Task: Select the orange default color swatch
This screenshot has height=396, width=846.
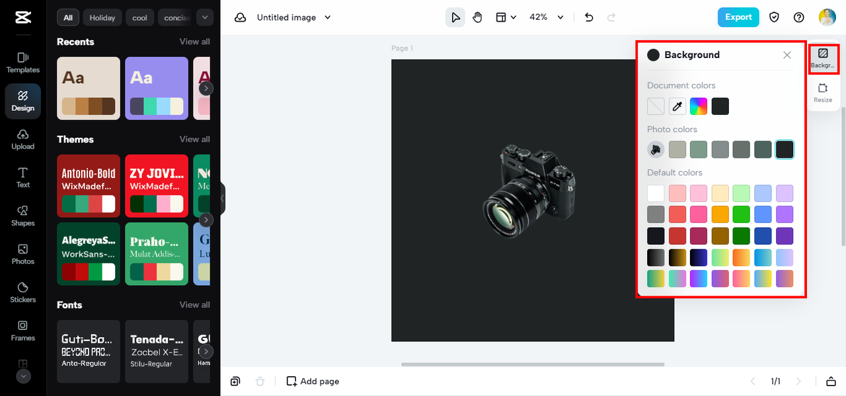Action: pyautogui.click(x=720, y=214)
